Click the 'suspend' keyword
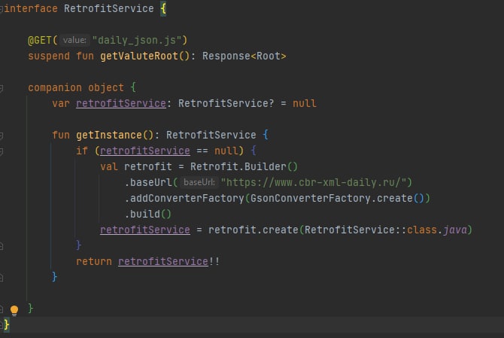 pyautogui.click(x=49, y=56)
